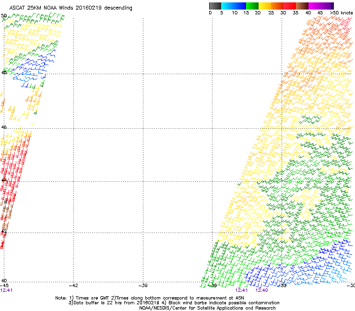The height and width of the screenshot is (311, 355).
Task: Click the '40' latitude axis label at the bottom left
Action: point(4,281)
